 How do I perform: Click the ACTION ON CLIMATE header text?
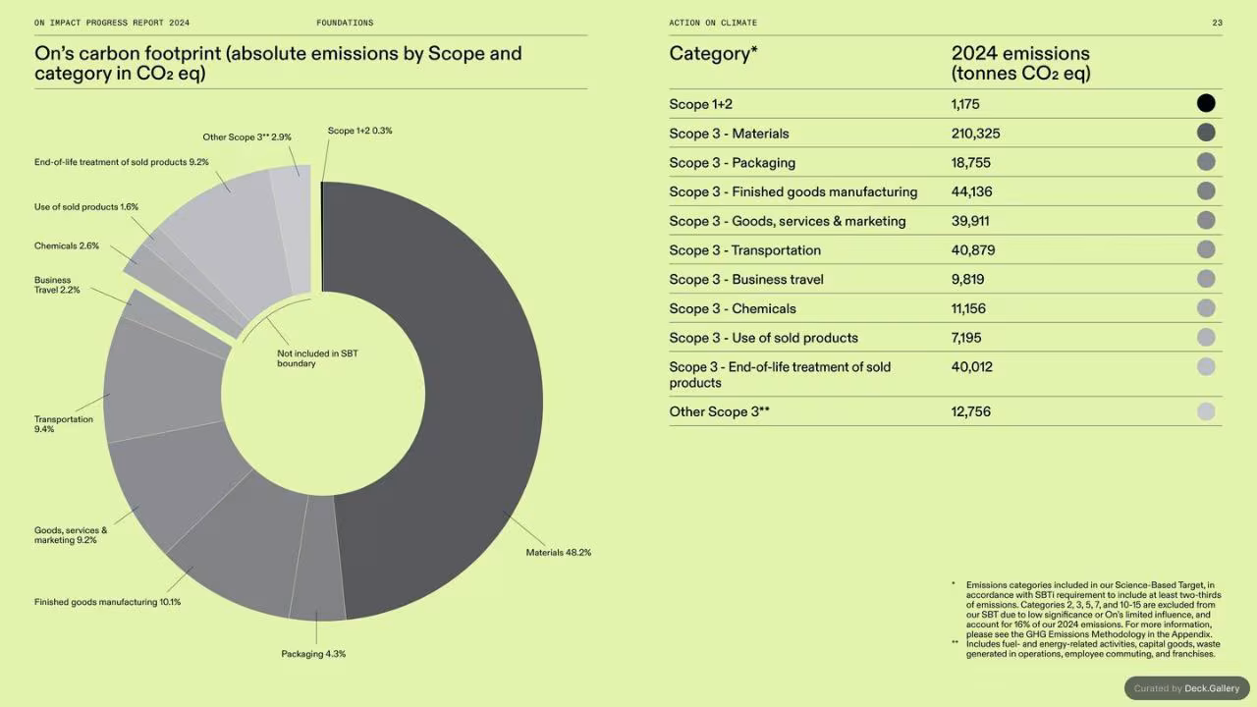(x=713, y=23)
